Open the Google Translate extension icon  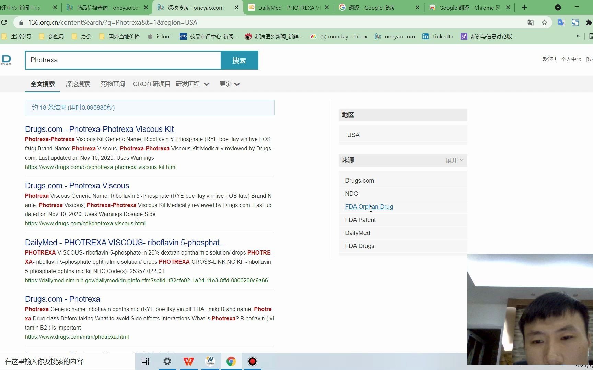[x=561, y=22]
